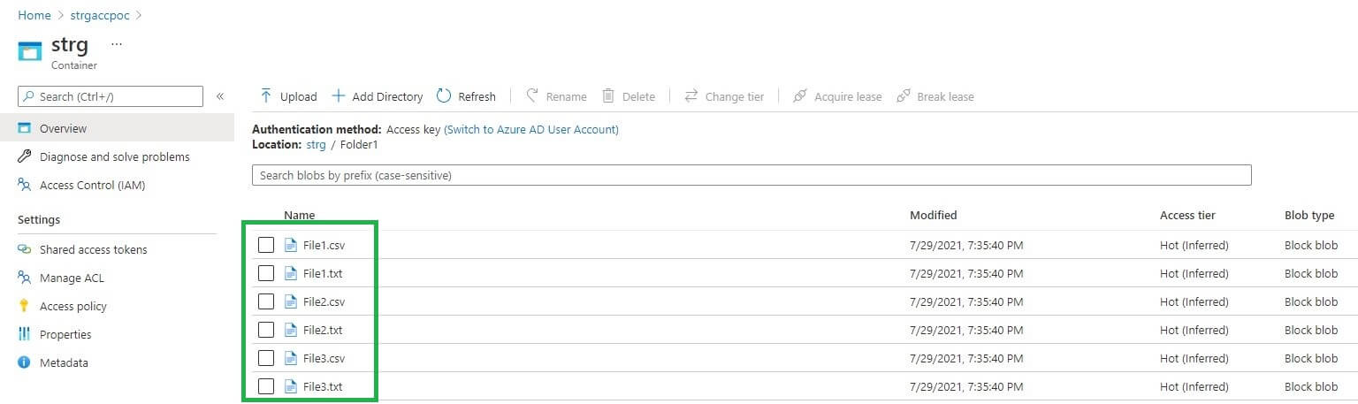Click the Change tier arrows icon

[x=691, y=96]
